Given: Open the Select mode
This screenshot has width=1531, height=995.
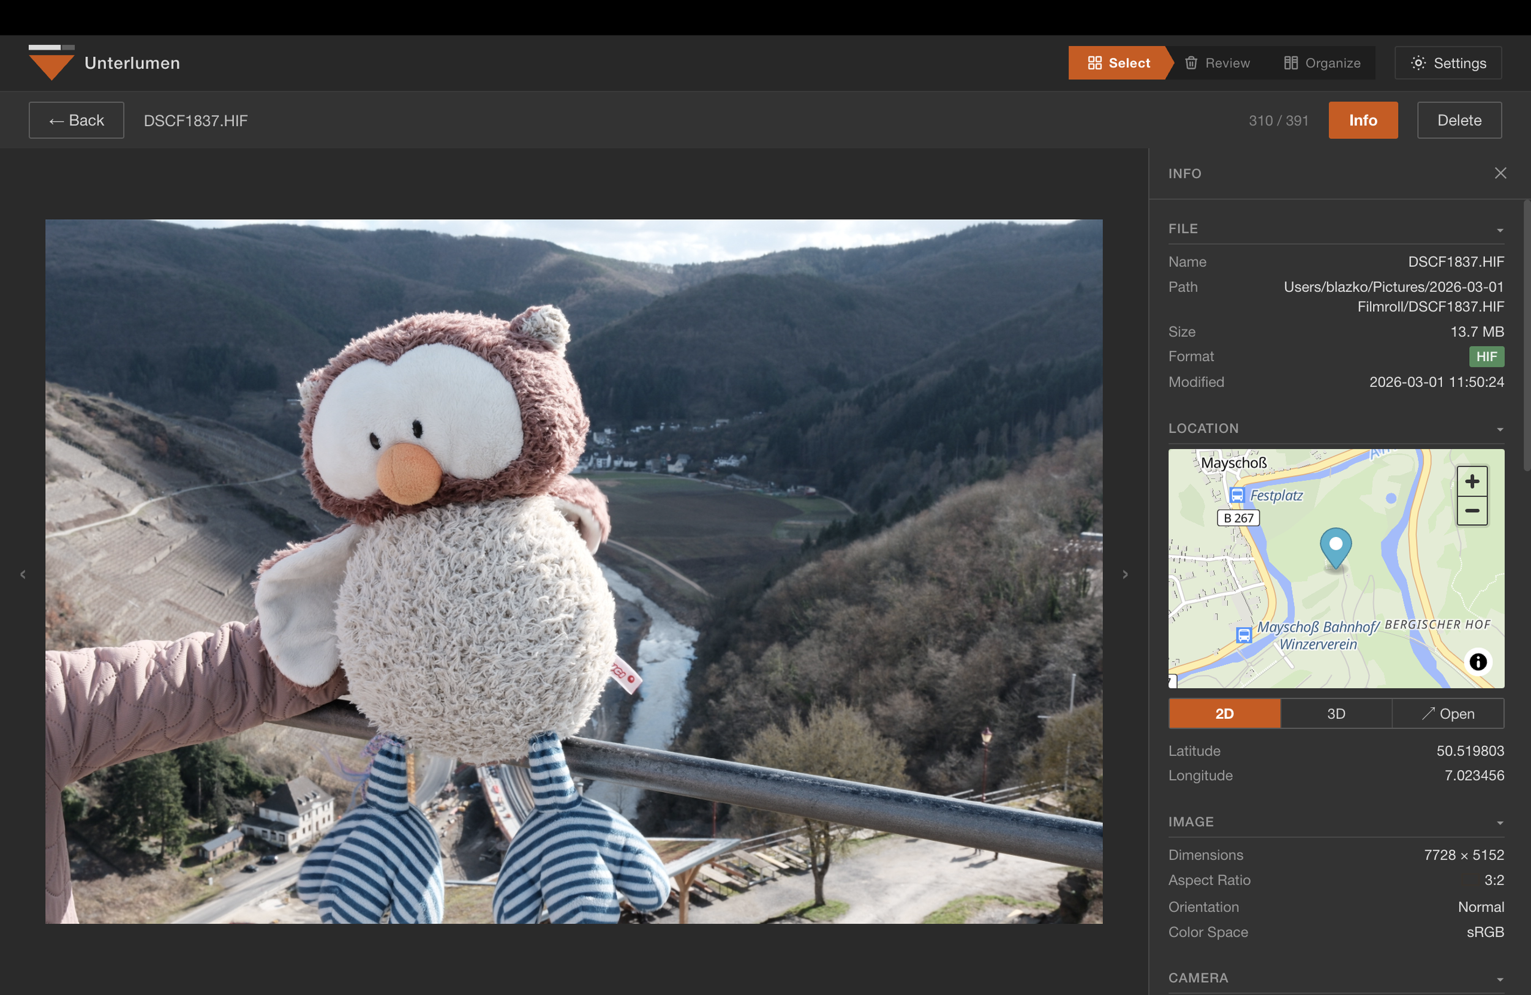Looking at the screenshot, I should 1121,62.
